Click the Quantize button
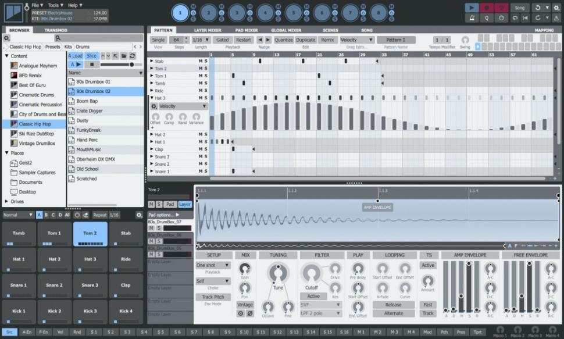Image resolution: width=564 pixels, height=339 pixels. pos(284,40)
